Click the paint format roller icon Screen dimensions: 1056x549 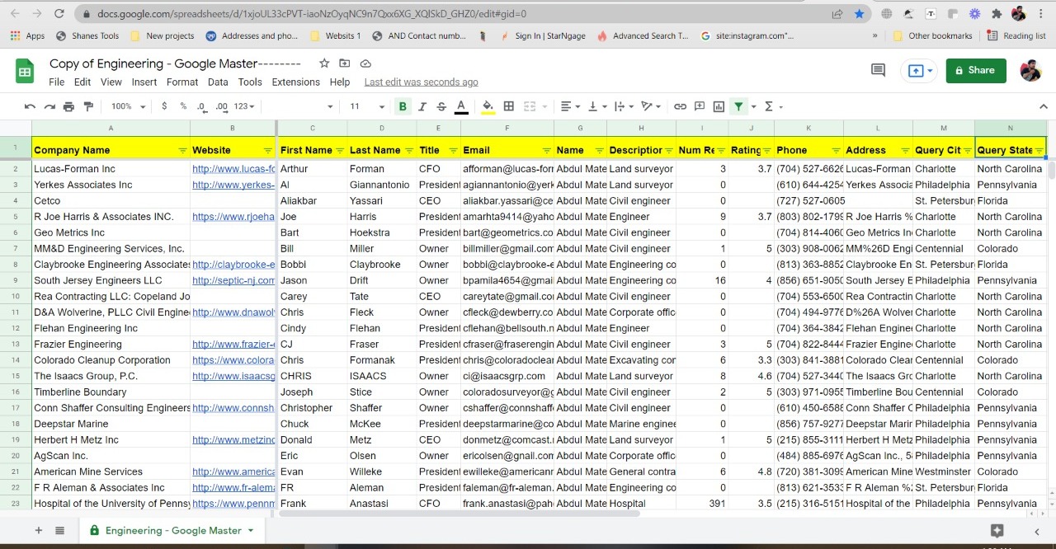point(88,106)
